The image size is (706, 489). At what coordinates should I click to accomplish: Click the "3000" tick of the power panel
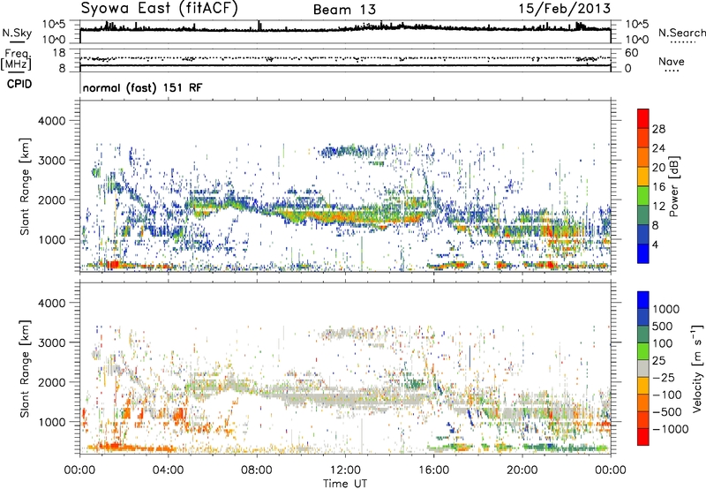[51, 161]
